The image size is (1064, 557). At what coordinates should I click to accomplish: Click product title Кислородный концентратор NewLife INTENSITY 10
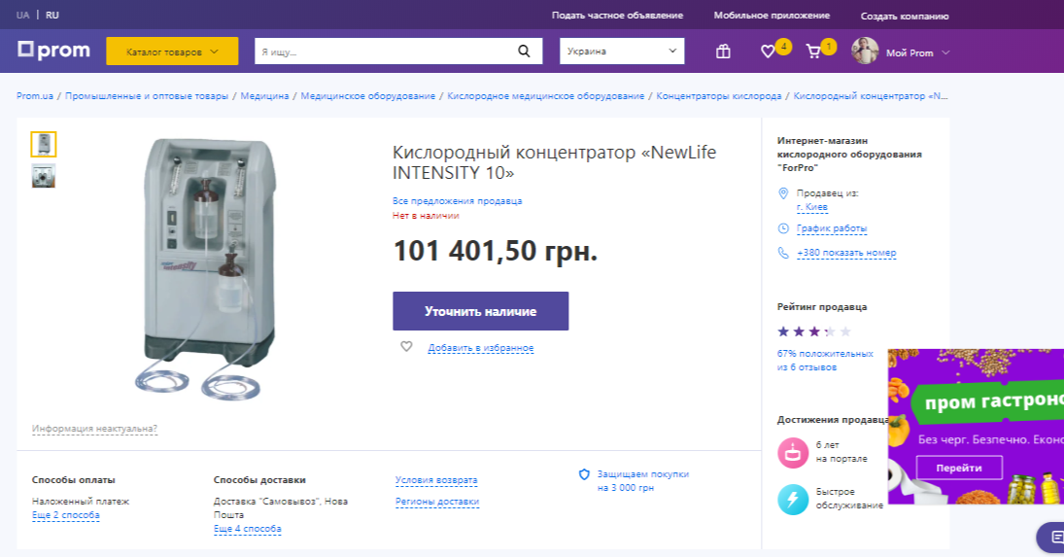(x=554, y=162)
